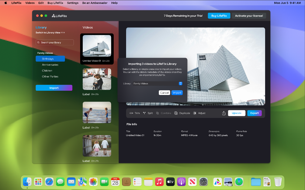This screenshot has height=190, width=305.
Task: Click the Family Videos library heading
Action: 45,53
